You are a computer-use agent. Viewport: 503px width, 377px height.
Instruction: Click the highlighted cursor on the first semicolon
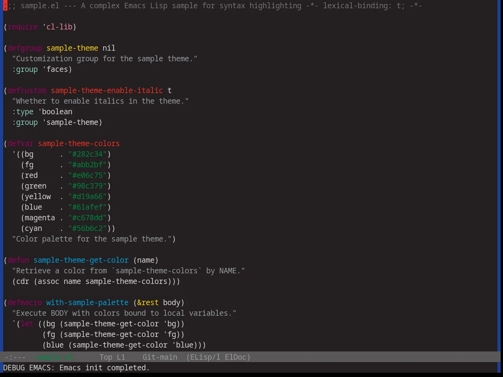coord(5,5)
